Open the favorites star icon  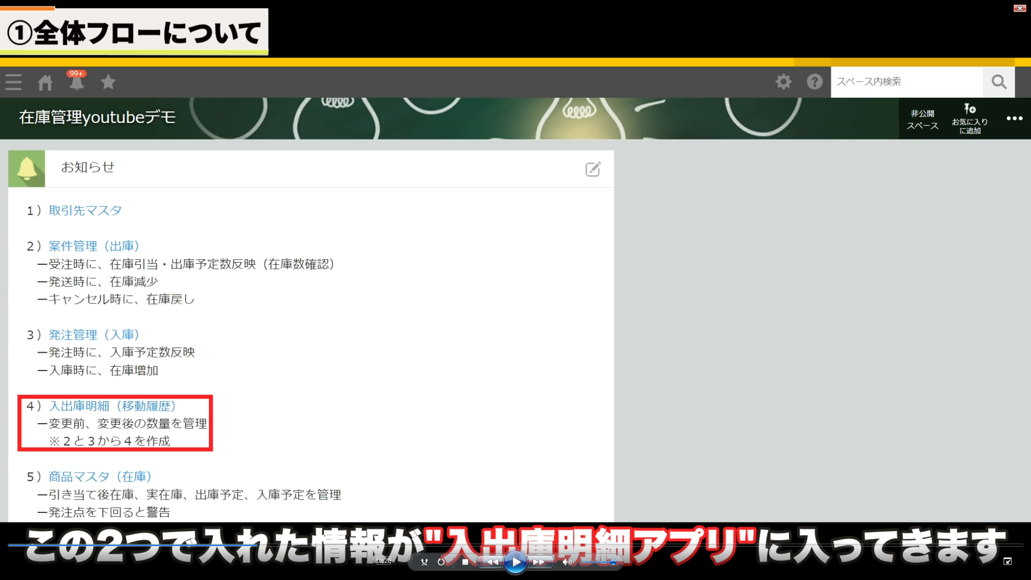pyautogui.click(x=108, y=82)
